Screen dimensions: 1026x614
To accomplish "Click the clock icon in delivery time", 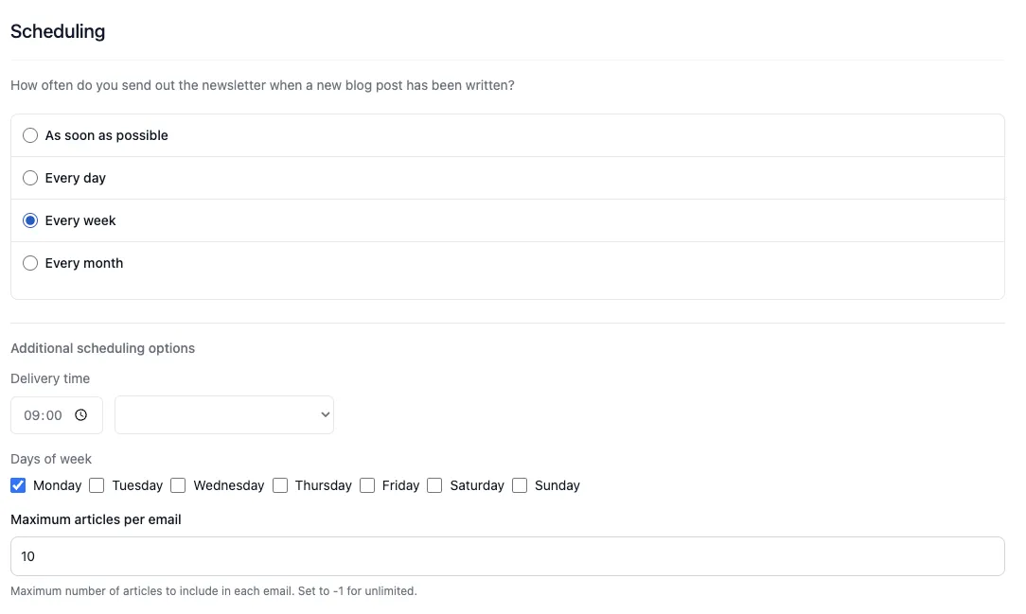I will [81, 415].
